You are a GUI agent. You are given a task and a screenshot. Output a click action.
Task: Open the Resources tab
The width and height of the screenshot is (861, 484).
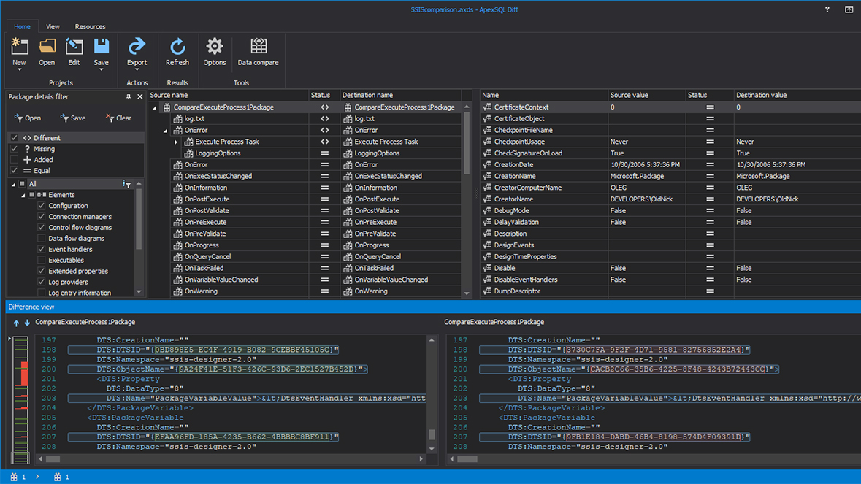(x=90, y=26)
